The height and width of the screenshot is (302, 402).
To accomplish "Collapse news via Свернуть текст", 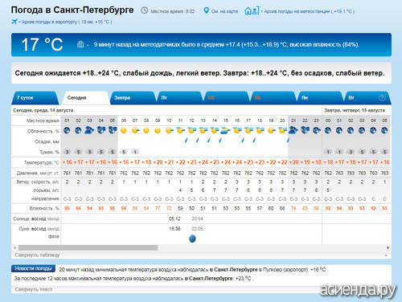I will (x=34, y=289).
